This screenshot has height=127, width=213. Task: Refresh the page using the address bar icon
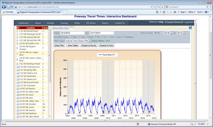coord(158,7)
